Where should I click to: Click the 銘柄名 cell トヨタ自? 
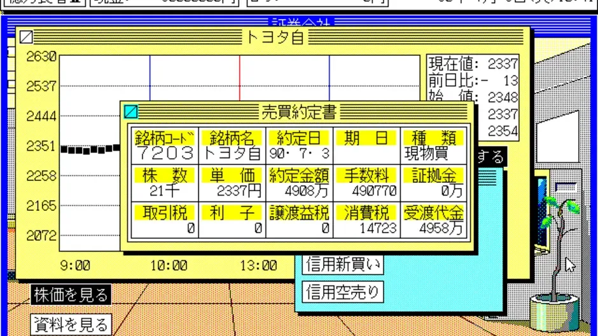(x=232, y=154)
